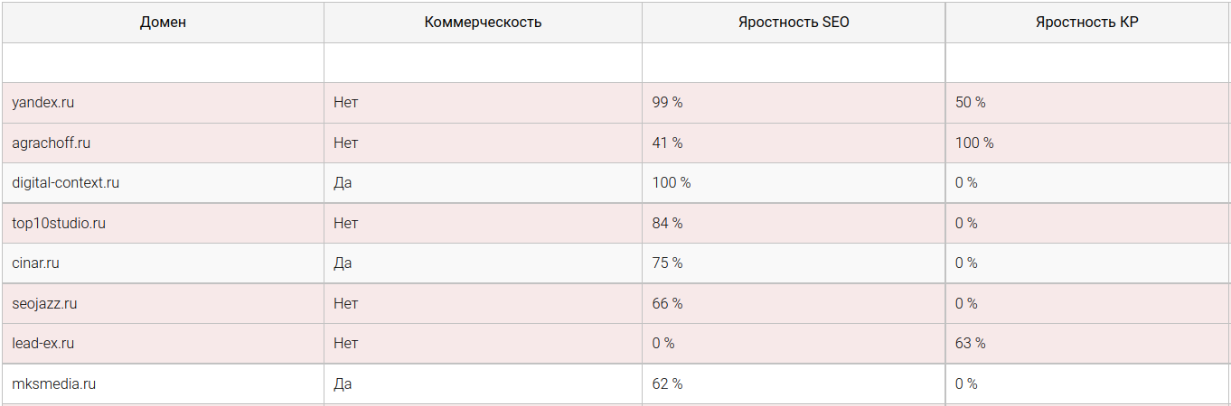The image size is (1231, 406).
Task: Click the Яростность SEO column header
Action: click(x=794, y=23)
